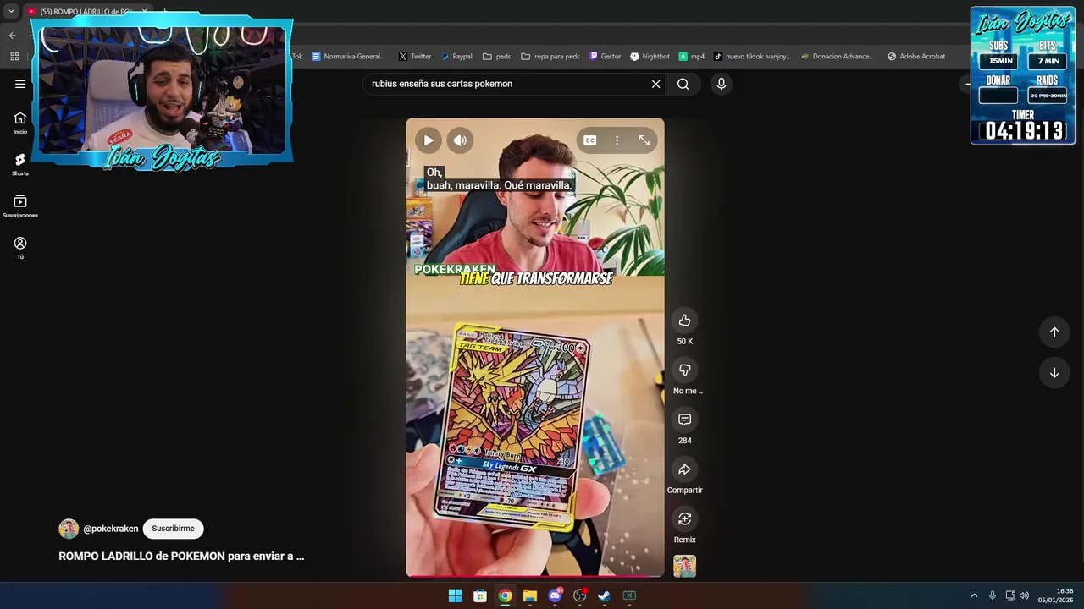Share the Short using Compartir icon
This screenshot has width=1084, height=609.
point(684,469)
